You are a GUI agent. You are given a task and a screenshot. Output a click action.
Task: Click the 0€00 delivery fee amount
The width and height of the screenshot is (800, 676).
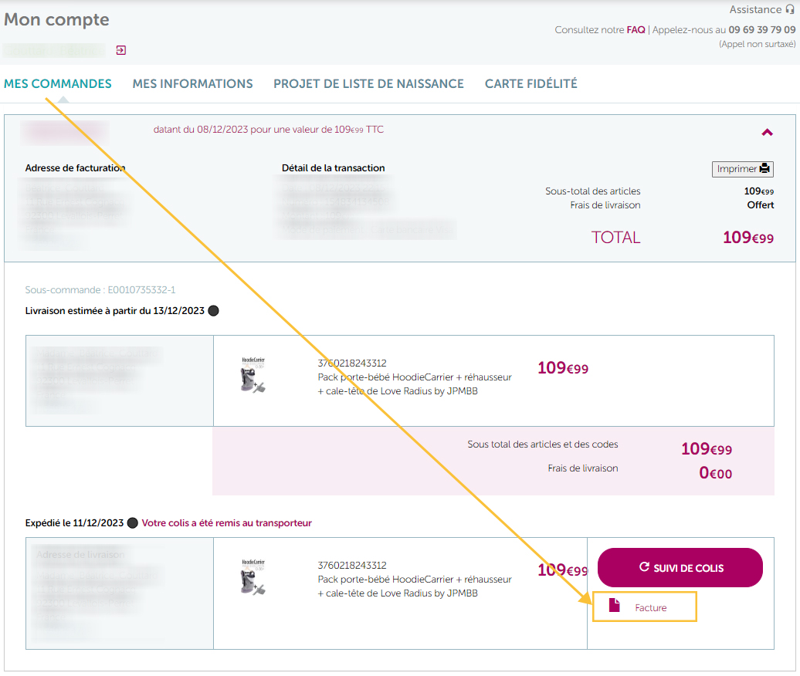tap(715, 472)
